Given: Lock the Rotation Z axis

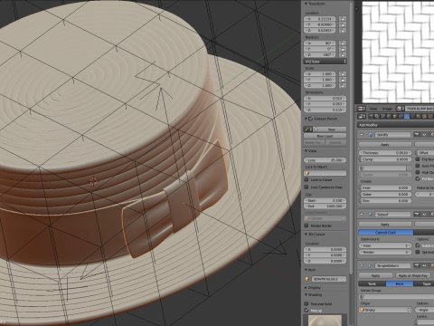Looking at the screenshot, I should tap(343, 54).
